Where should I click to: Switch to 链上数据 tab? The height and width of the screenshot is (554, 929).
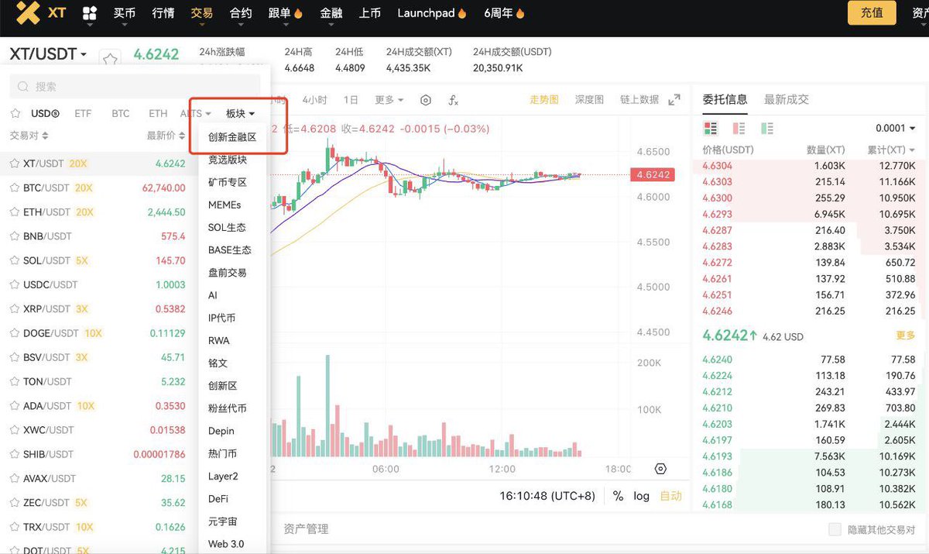point(639,100)
